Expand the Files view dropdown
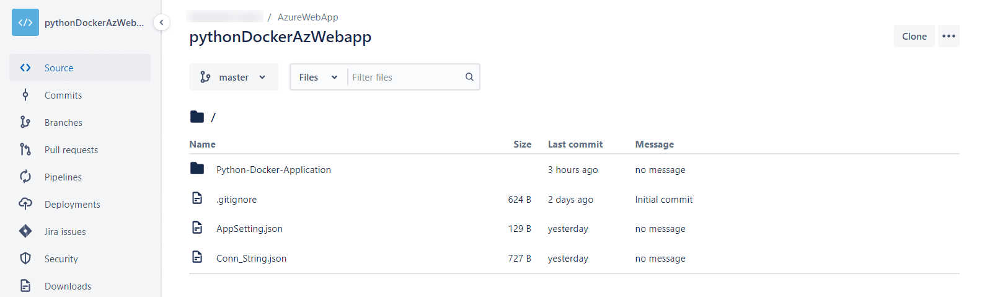The image size is (982, 297). click(318, 77)
